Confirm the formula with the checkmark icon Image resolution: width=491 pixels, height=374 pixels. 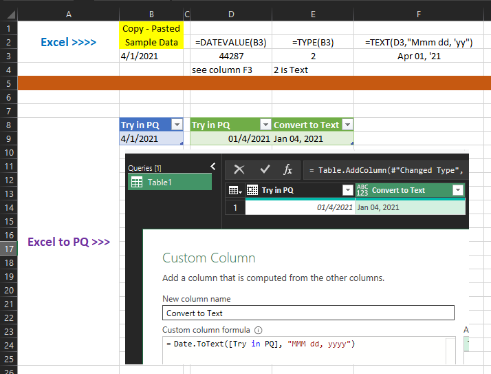pyautogui.click(x=265, y=169)
